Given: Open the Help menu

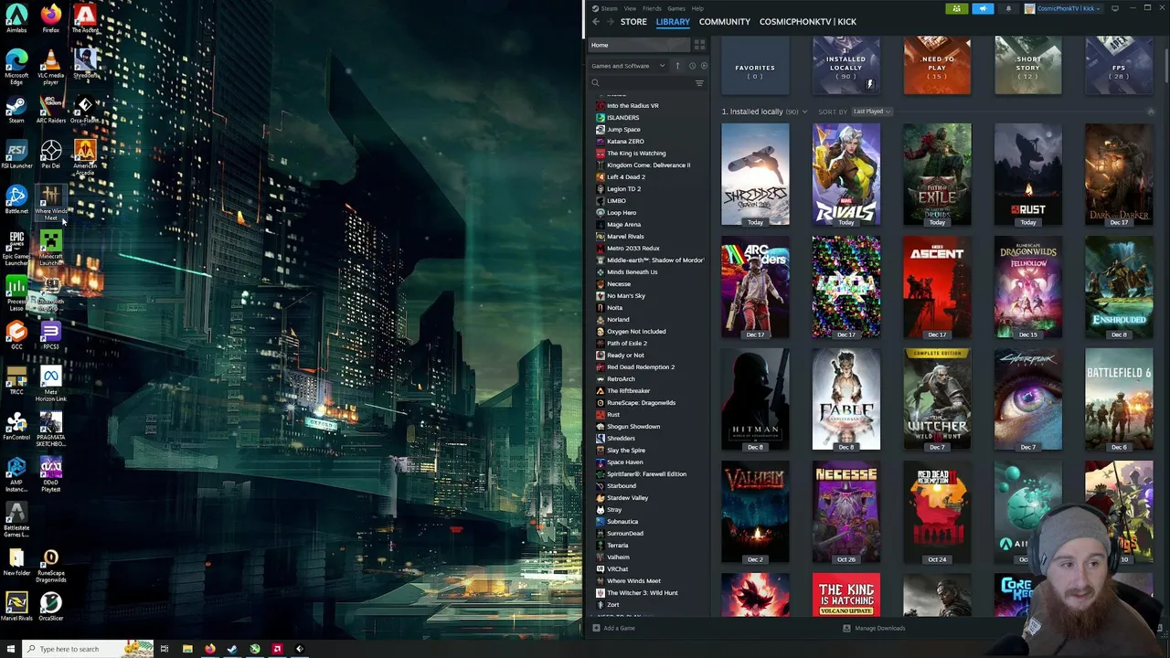Looking at the screenshot, I should (x=697, y=8).
